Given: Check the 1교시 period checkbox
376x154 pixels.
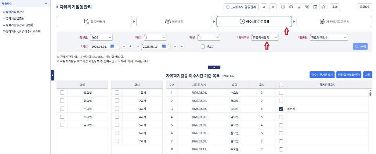Looking at the screenshot, I should pos(117,93).
